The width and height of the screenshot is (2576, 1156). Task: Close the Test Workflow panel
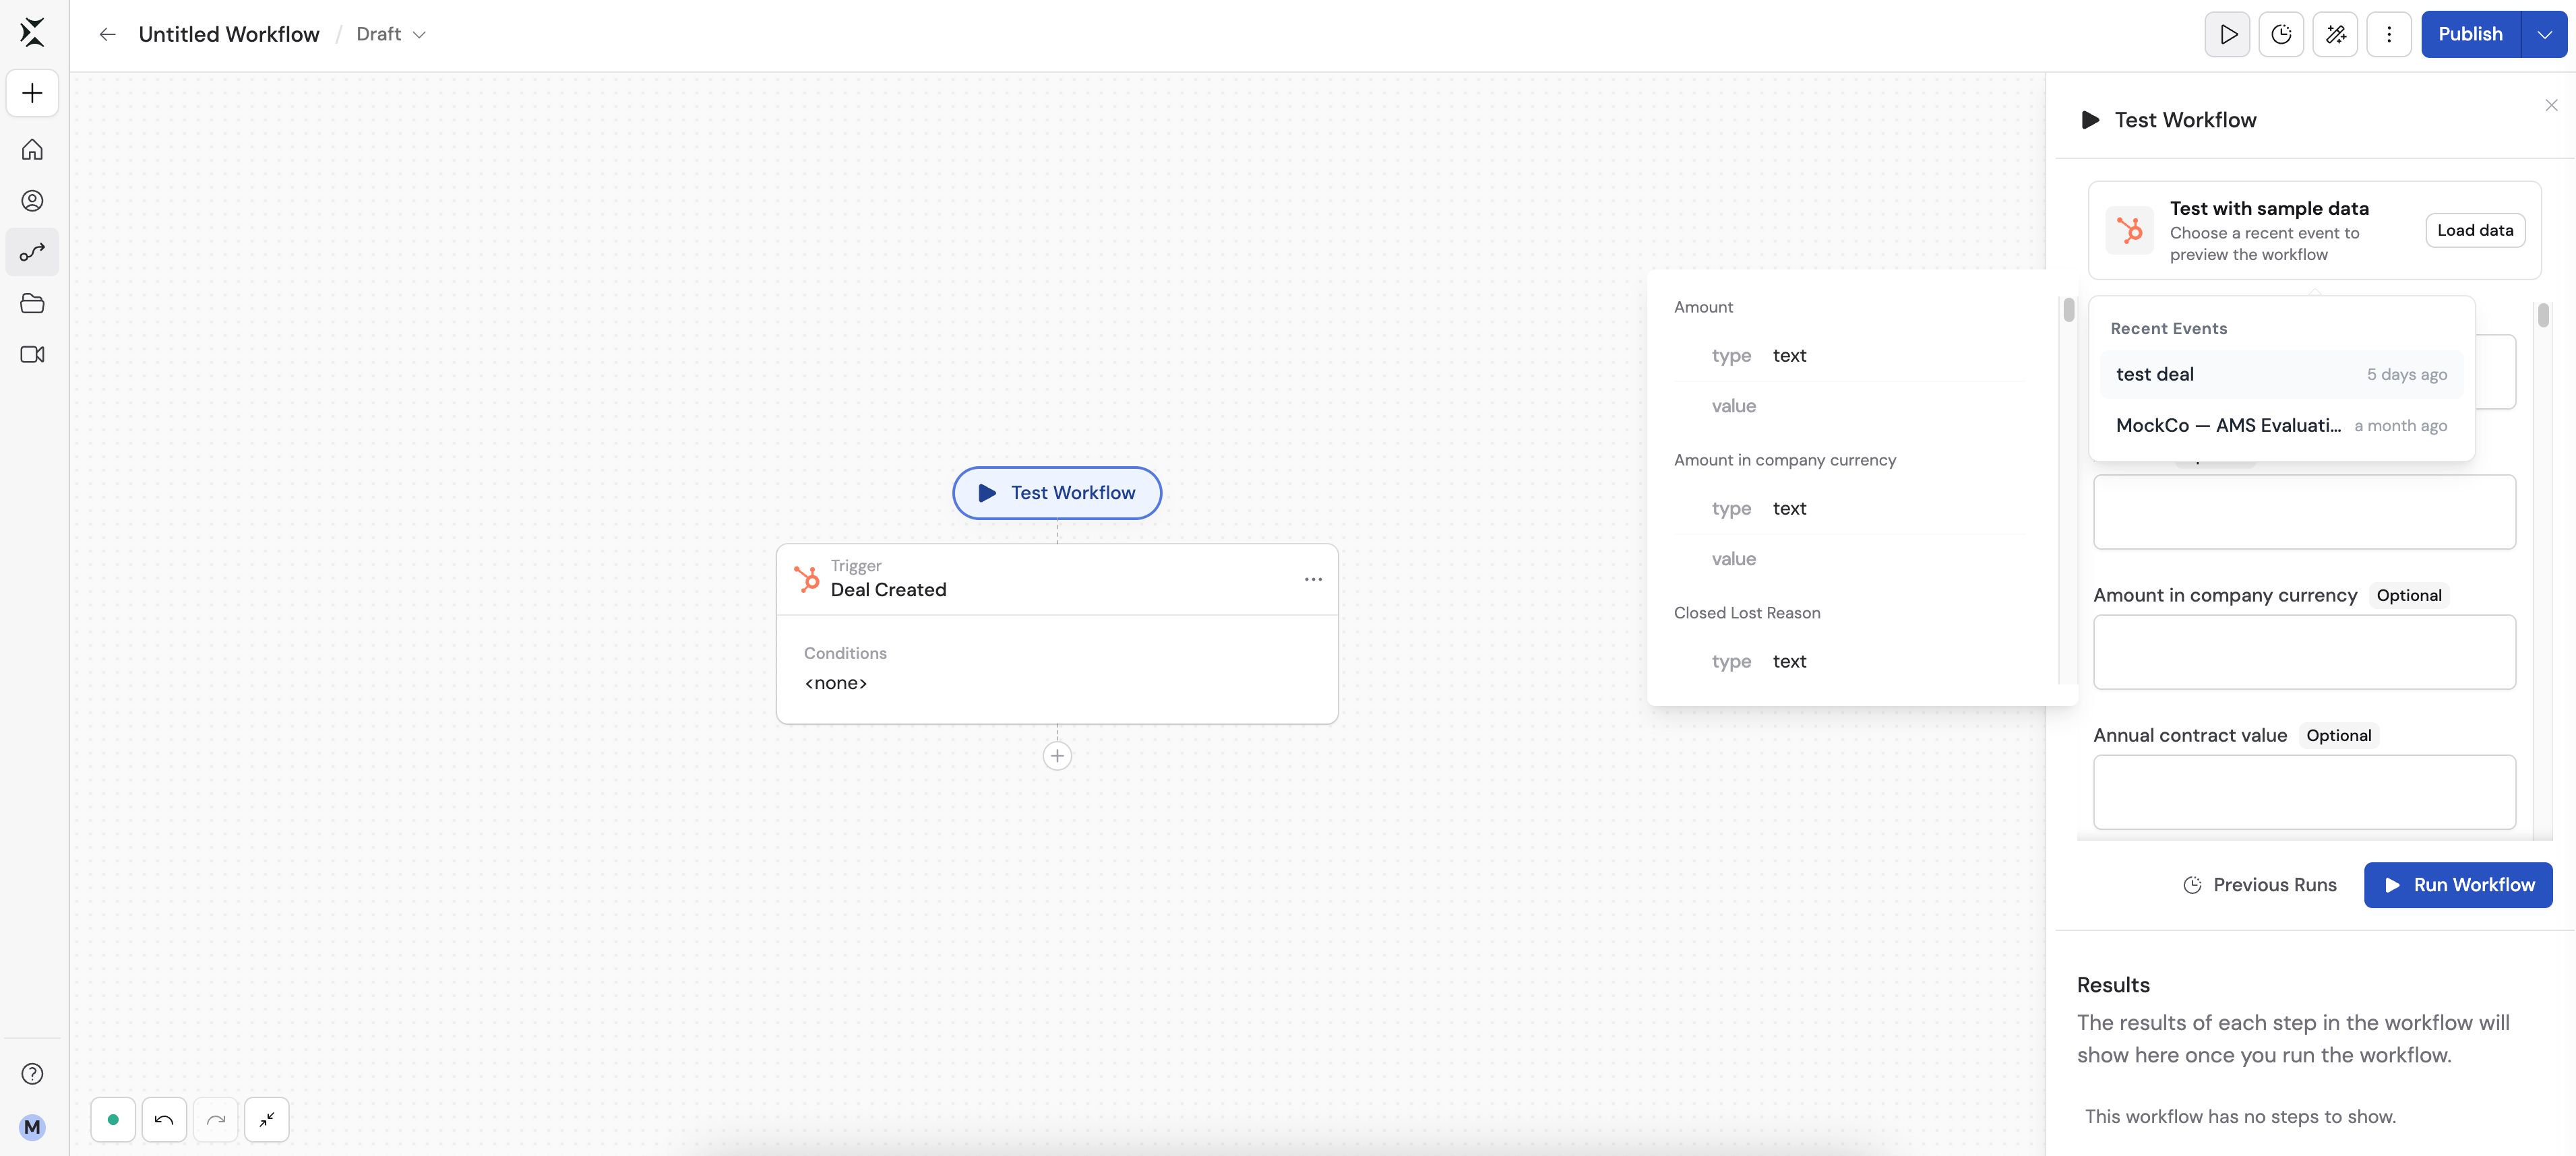tap(2551, 105)
